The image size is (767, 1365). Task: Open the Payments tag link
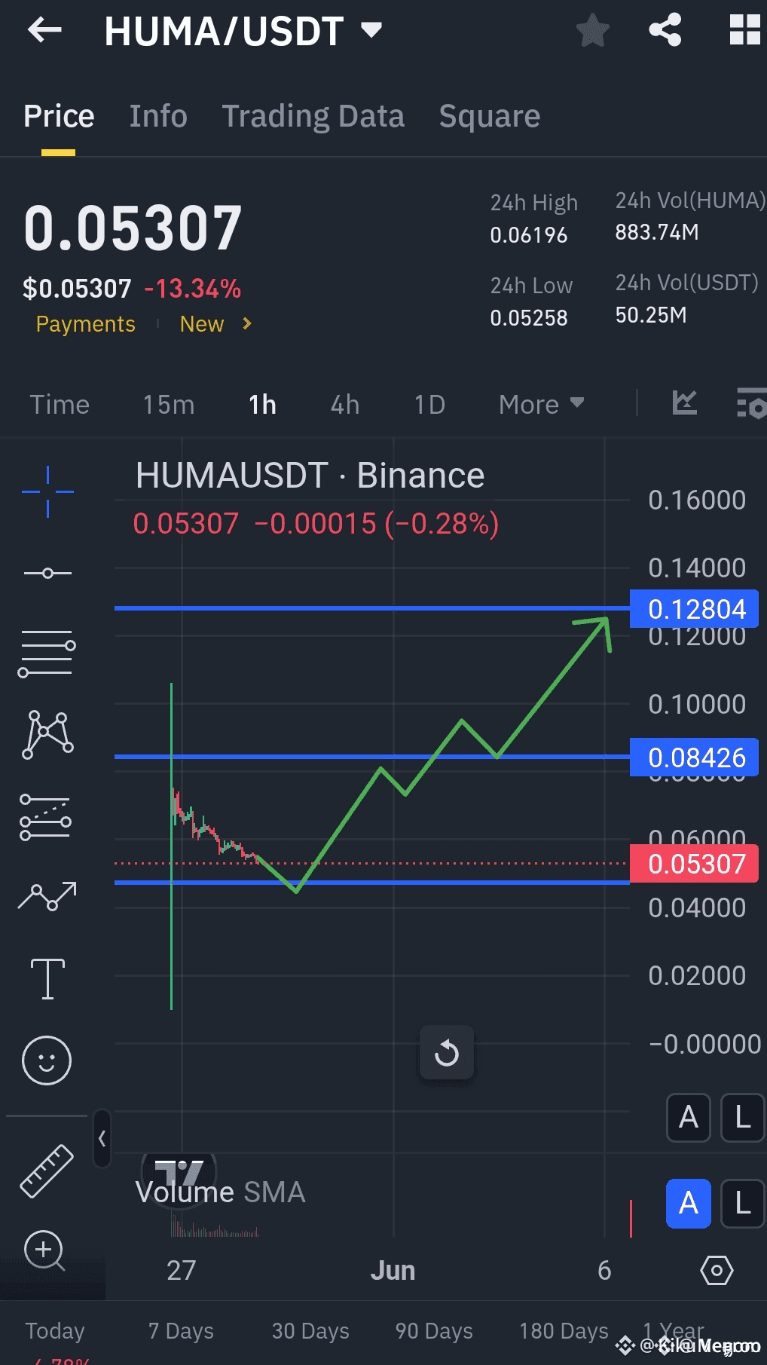pyautogui.click(x=86, y=324)
